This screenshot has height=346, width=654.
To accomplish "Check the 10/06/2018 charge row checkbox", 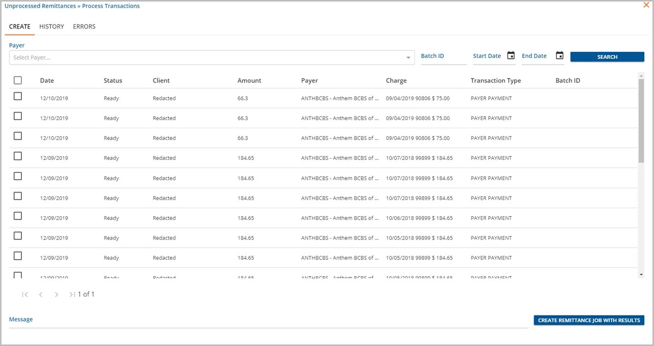I will [x=18, y=216].
